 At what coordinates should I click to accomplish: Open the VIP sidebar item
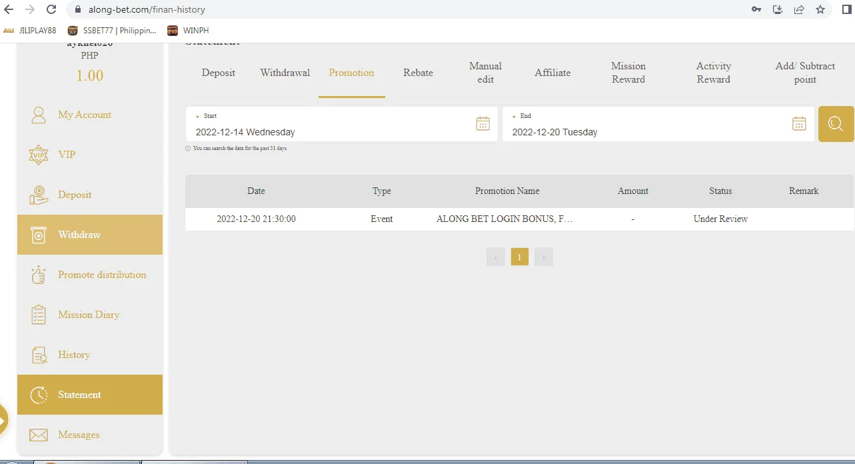click(x=90, y=155)
